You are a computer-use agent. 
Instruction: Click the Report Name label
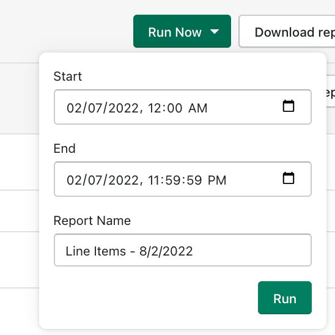pos(92,221)
